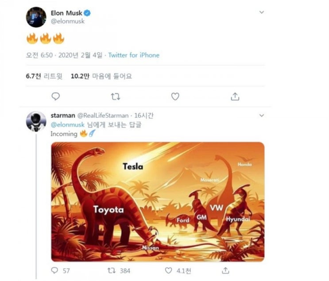Open Elon Musk's profile picture

(x=36, y=17)
